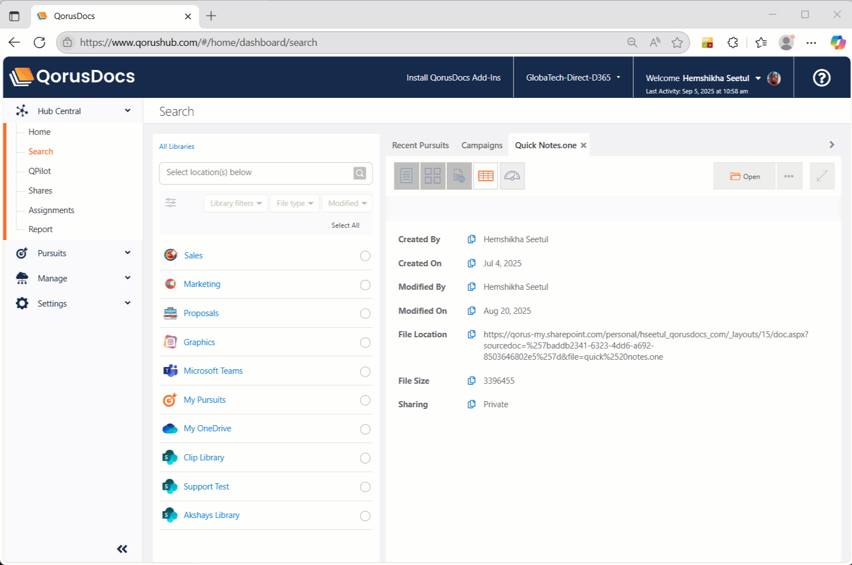
Task: Open the gauge insights view icon
Action: [512, 176]
